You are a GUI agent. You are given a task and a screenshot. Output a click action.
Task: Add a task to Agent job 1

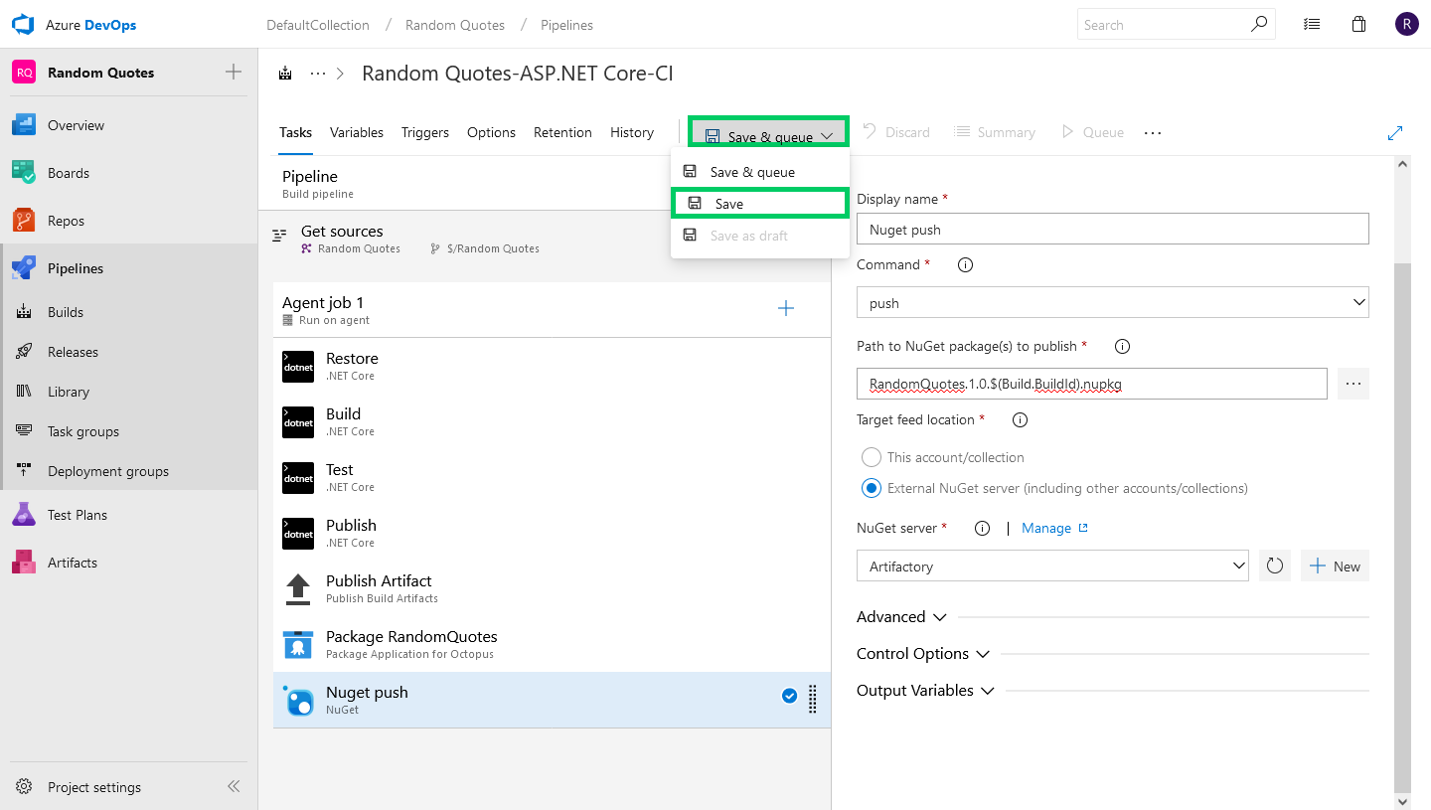point(786,308)
